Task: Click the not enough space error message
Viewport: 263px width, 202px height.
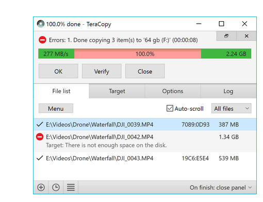Action: coord(106,145)
